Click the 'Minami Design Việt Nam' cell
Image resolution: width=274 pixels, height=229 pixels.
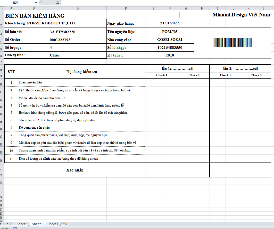click(241, 15)
